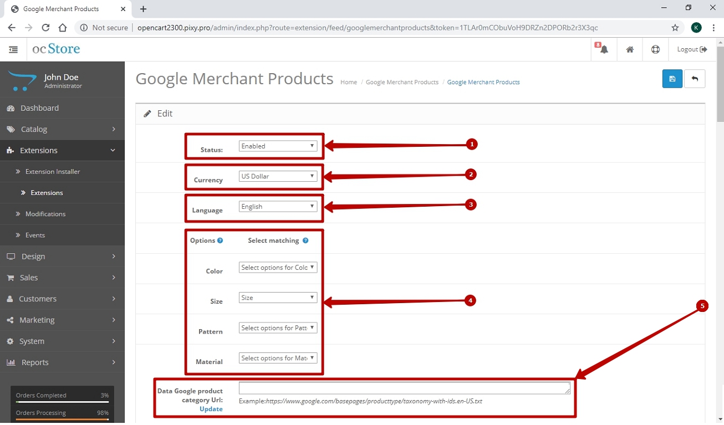Expand the Color options dropdown
This screenshot has width=724, height=425.
tap(278, 268)
